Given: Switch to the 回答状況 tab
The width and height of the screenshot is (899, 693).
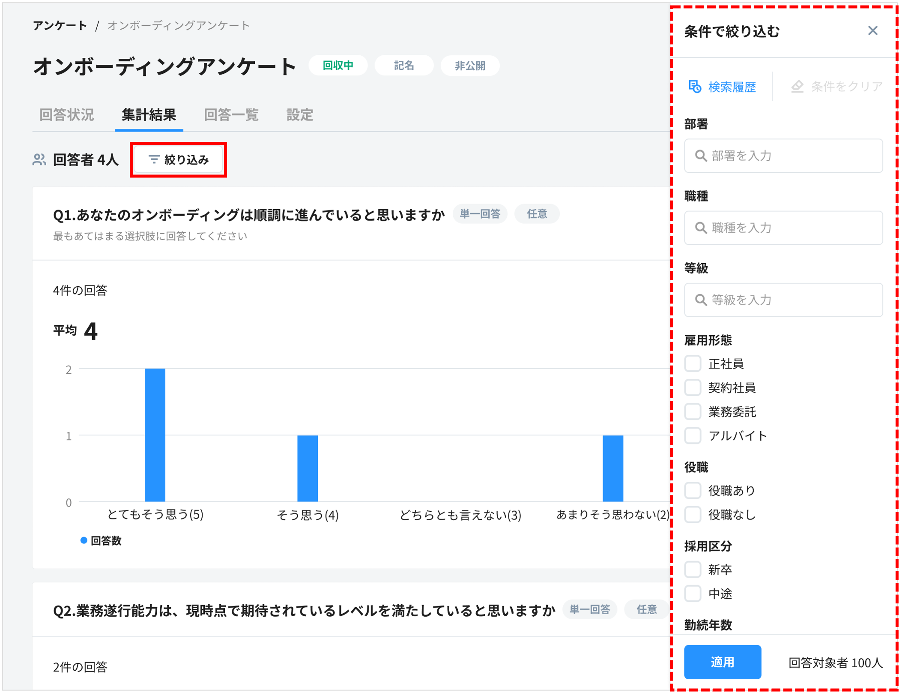Looking at the screenshot, I should (66, 114).
